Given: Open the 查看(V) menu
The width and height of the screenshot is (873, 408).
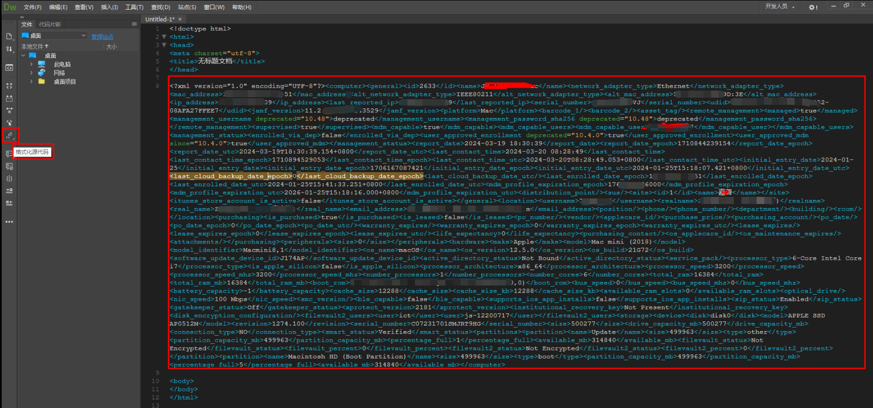Looking at the screenshot, I should [x=84, y=7].
